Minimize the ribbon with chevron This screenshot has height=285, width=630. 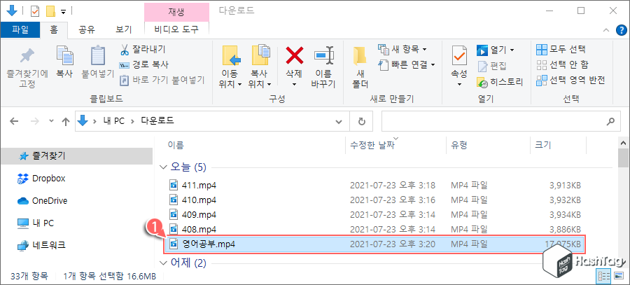point(606,29)
